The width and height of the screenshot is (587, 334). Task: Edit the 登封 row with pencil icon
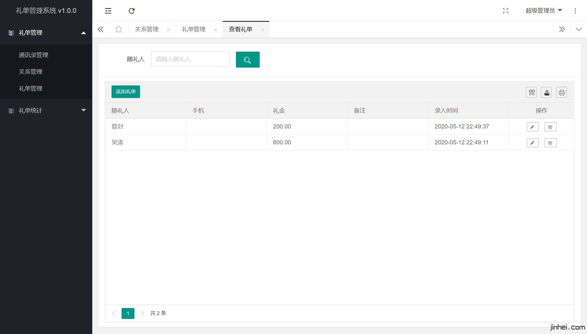[x=532, y=127]
